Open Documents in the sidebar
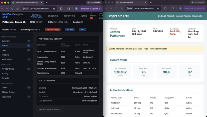207x117 pixels. coord(16,97)
